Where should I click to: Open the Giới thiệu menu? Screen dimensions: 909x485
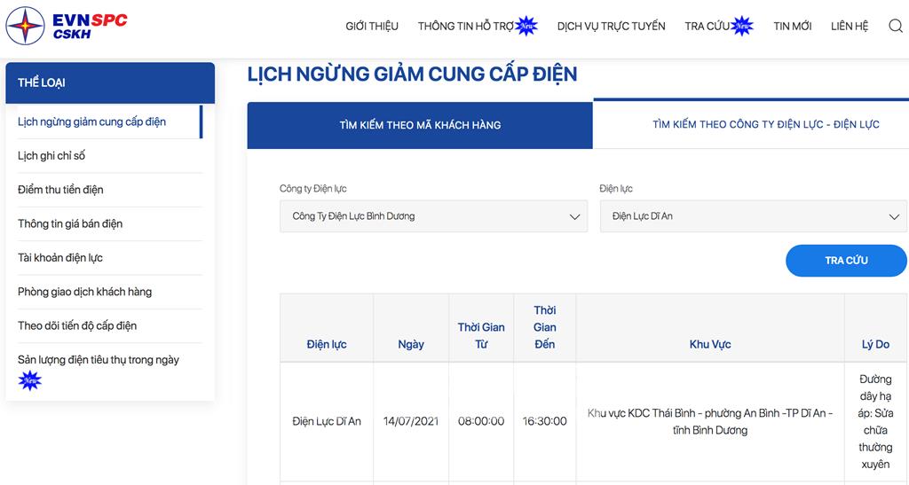point(372,26)
